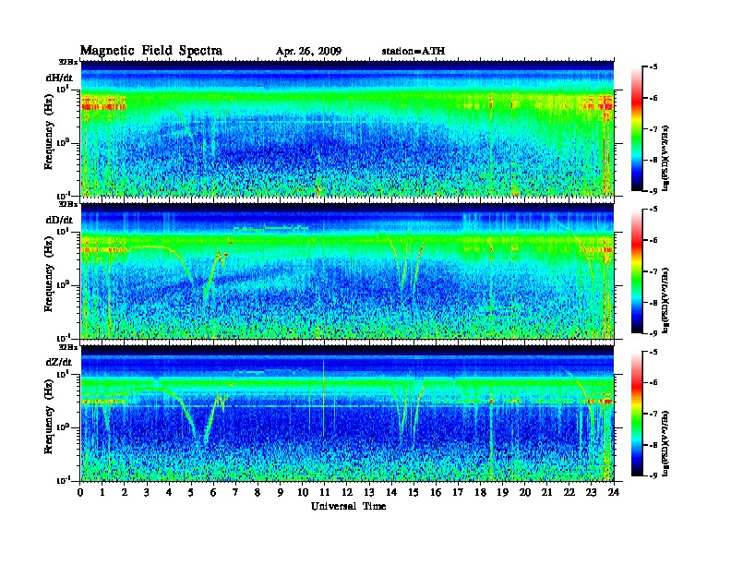Click the "-7" tick of dD/dt color bar

(653, 271)
